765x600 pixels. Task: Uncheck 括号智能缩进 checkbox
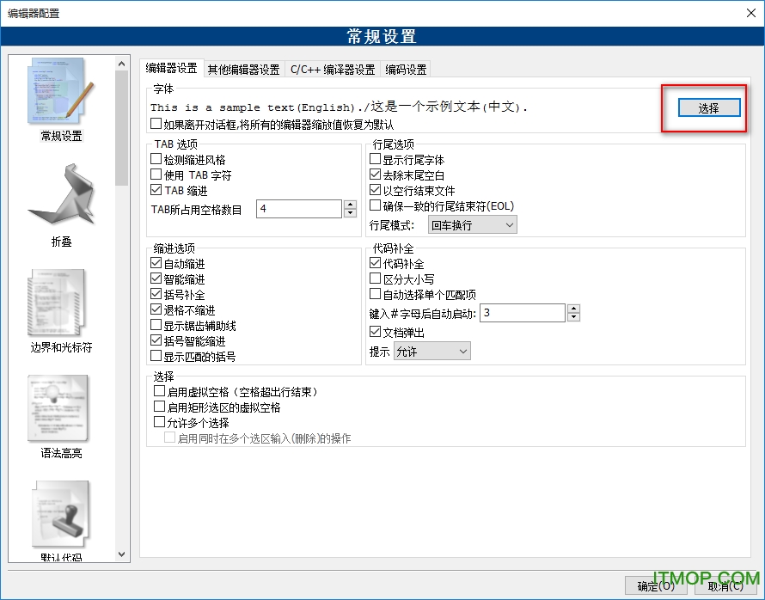click(x=156, y=340)
